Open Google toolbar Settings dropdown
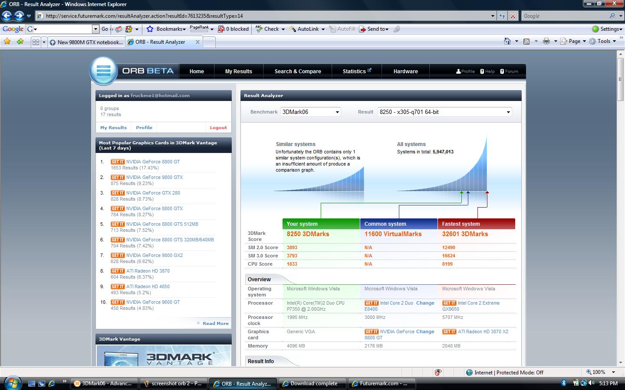Image resolution: width=625 pixels, height=390 pixels. pos(607,29)
